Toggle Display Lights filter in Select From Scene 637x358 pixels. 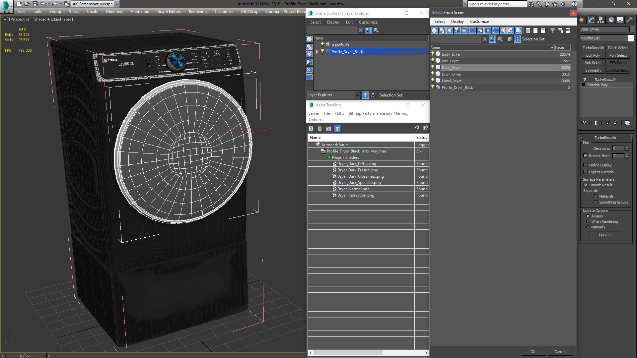pyautogui.click(x=450, y=30)
